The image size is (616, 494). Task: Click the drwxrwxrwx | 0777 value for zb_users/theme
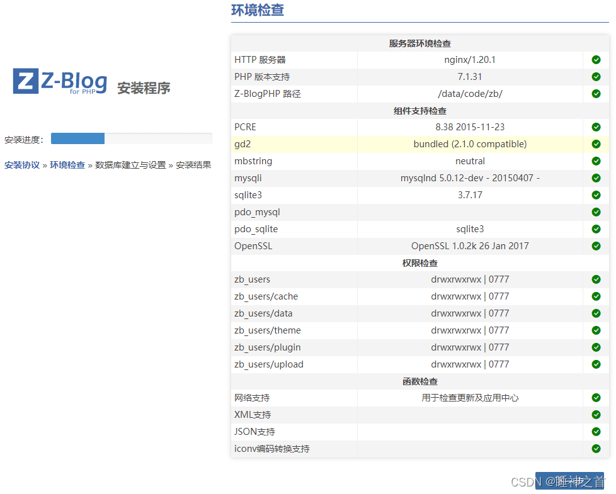click(x=470, y=330)
